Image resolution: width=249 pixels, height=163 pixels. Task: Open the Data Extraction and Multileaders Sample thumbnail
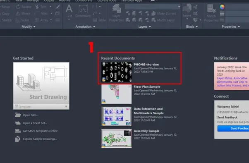pyautogui.click(x=117, y=116)
